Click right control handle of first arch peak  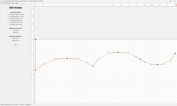(x=80, y=58)
